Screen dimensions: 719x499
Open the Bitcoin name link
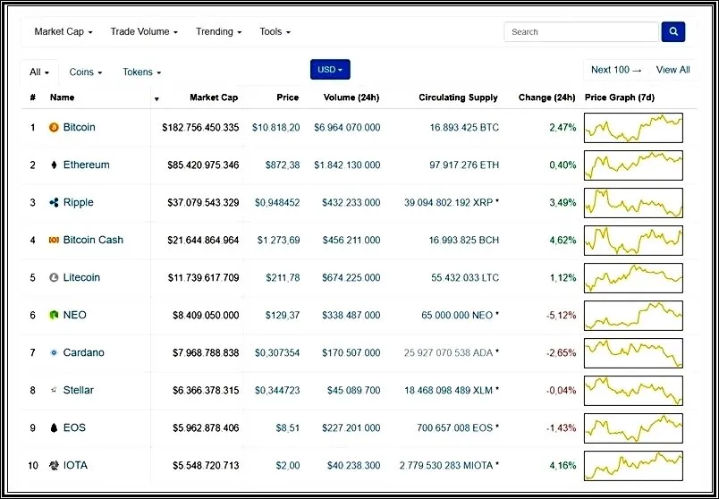point(80,127)
